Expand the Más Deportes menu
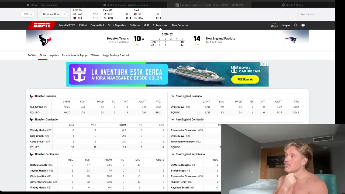Screen dimensions: 345x194 180,25
